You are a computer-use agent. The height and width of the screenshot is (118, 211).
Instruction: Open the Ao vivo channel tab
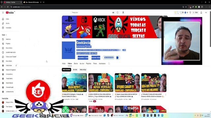82,64
